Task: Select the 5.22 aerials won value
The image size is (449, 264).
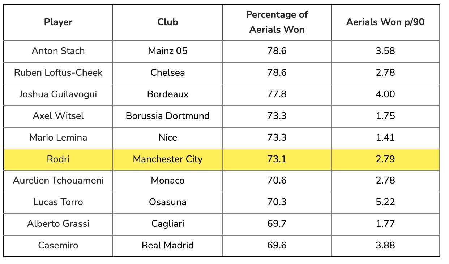Action: [385, 202]
